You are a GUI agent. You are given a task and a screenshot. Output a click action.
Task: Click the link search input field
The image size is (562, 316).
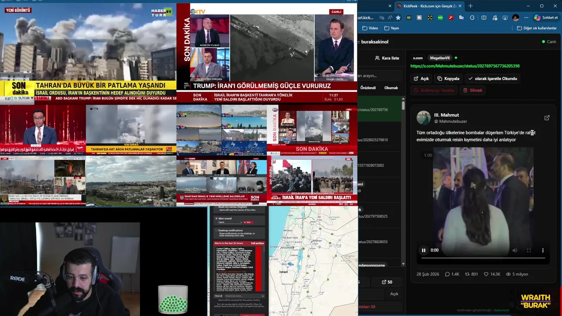tap(379, 75)
